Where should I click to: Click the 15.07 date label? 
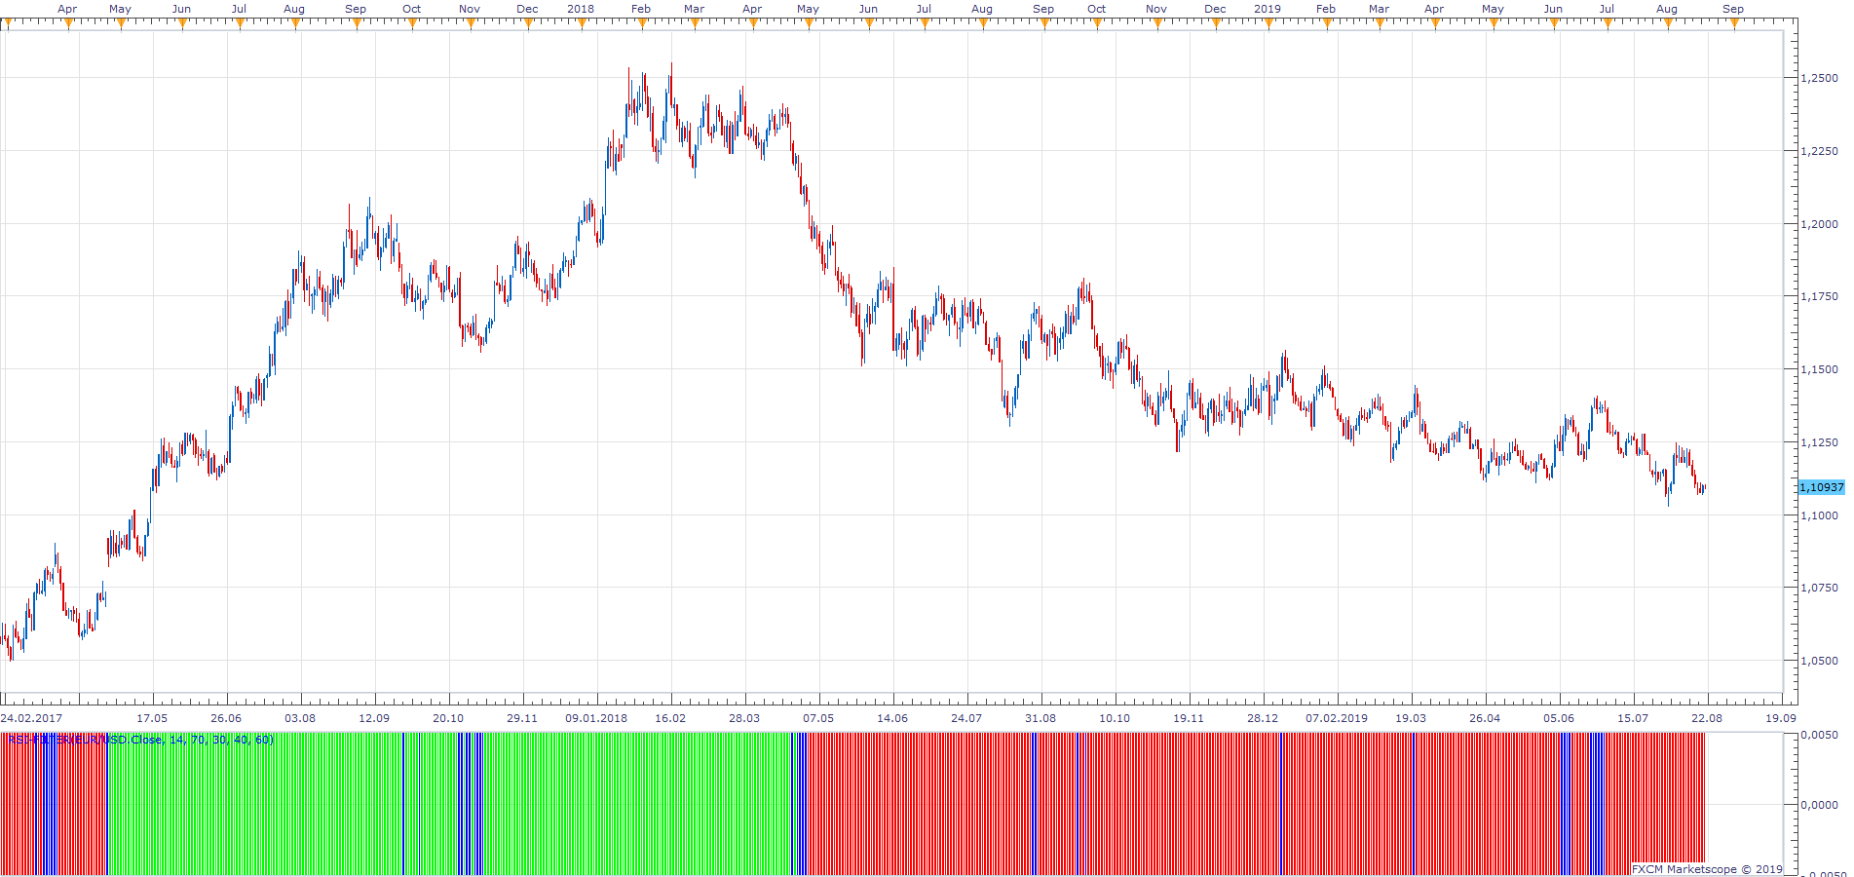pos(1633,718)
